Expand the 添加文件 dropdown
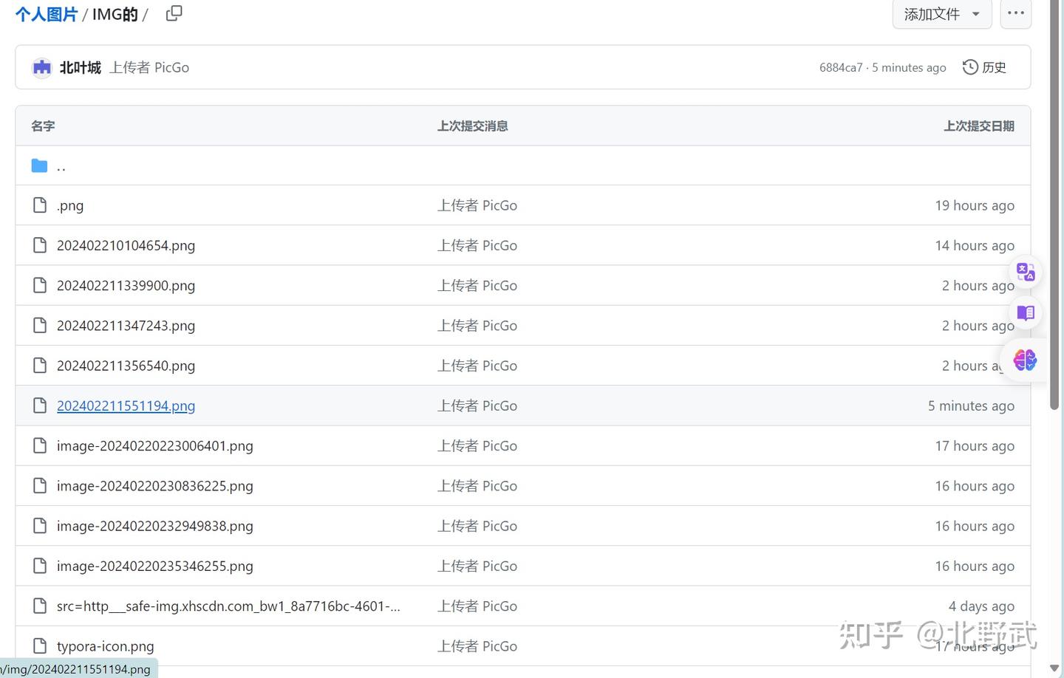Viewport: 1064px width, 678px height. click(942, 13)
